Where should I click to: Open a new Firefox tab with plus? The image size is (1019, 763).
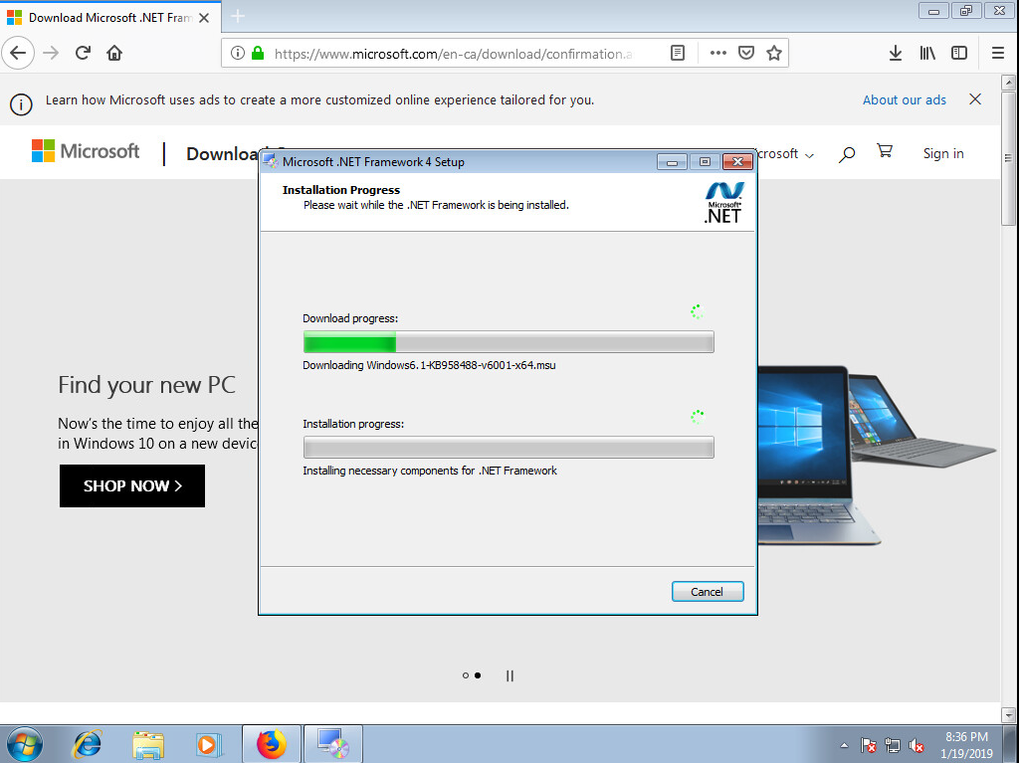(x=238, y=16)
